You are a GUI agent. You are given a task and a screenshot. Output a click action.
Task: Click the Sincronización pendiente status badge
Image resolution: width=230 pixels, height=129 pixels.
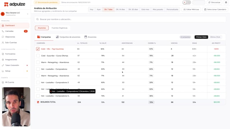47,3
